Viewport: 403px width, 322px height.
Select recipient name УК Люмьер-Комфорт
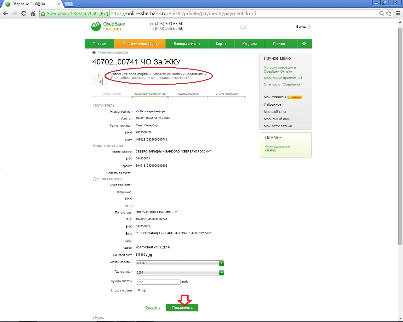tap(150, 111)
